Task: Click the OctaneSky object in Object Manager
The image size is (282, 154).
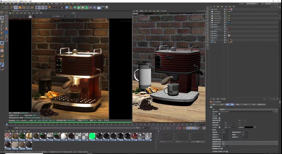Action: pos(216,23)
